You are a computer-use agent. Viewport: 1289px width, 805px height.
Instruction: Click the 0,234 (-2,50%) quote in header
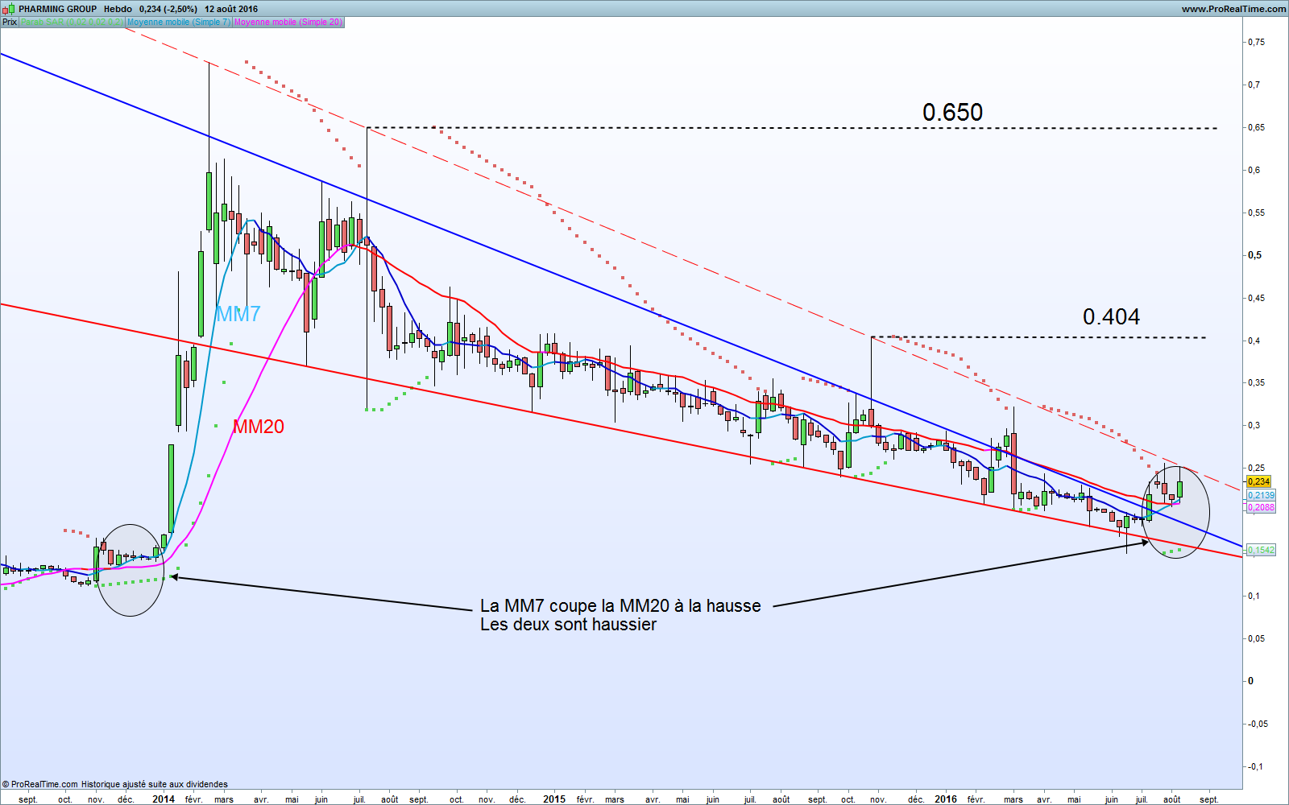pyautogui.click(x=168, y=9)
